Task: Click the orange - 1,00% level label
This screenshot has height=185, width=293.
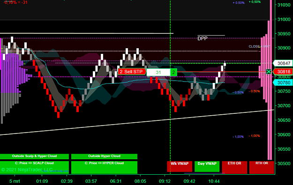Action: coord(254,136)
